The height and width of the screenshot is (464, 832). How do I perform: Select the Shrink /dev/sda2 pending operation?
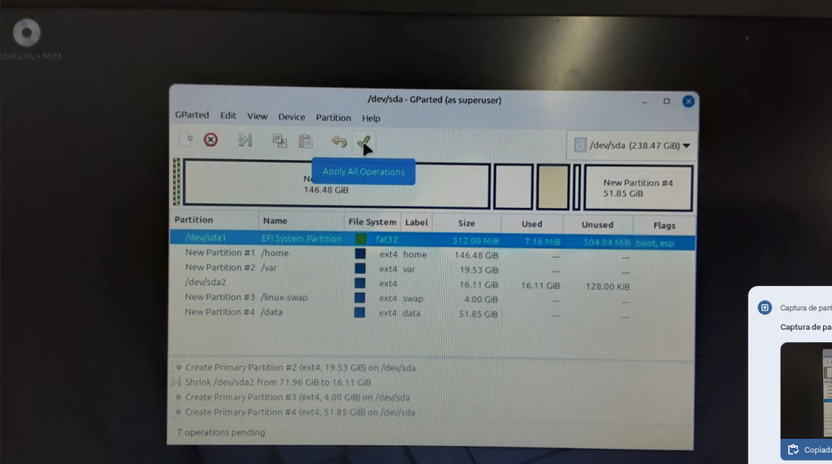pos(278,383)
